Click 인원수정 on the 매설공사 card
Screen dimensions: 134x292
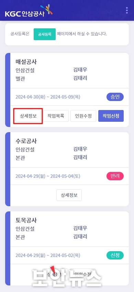[83, 116]
